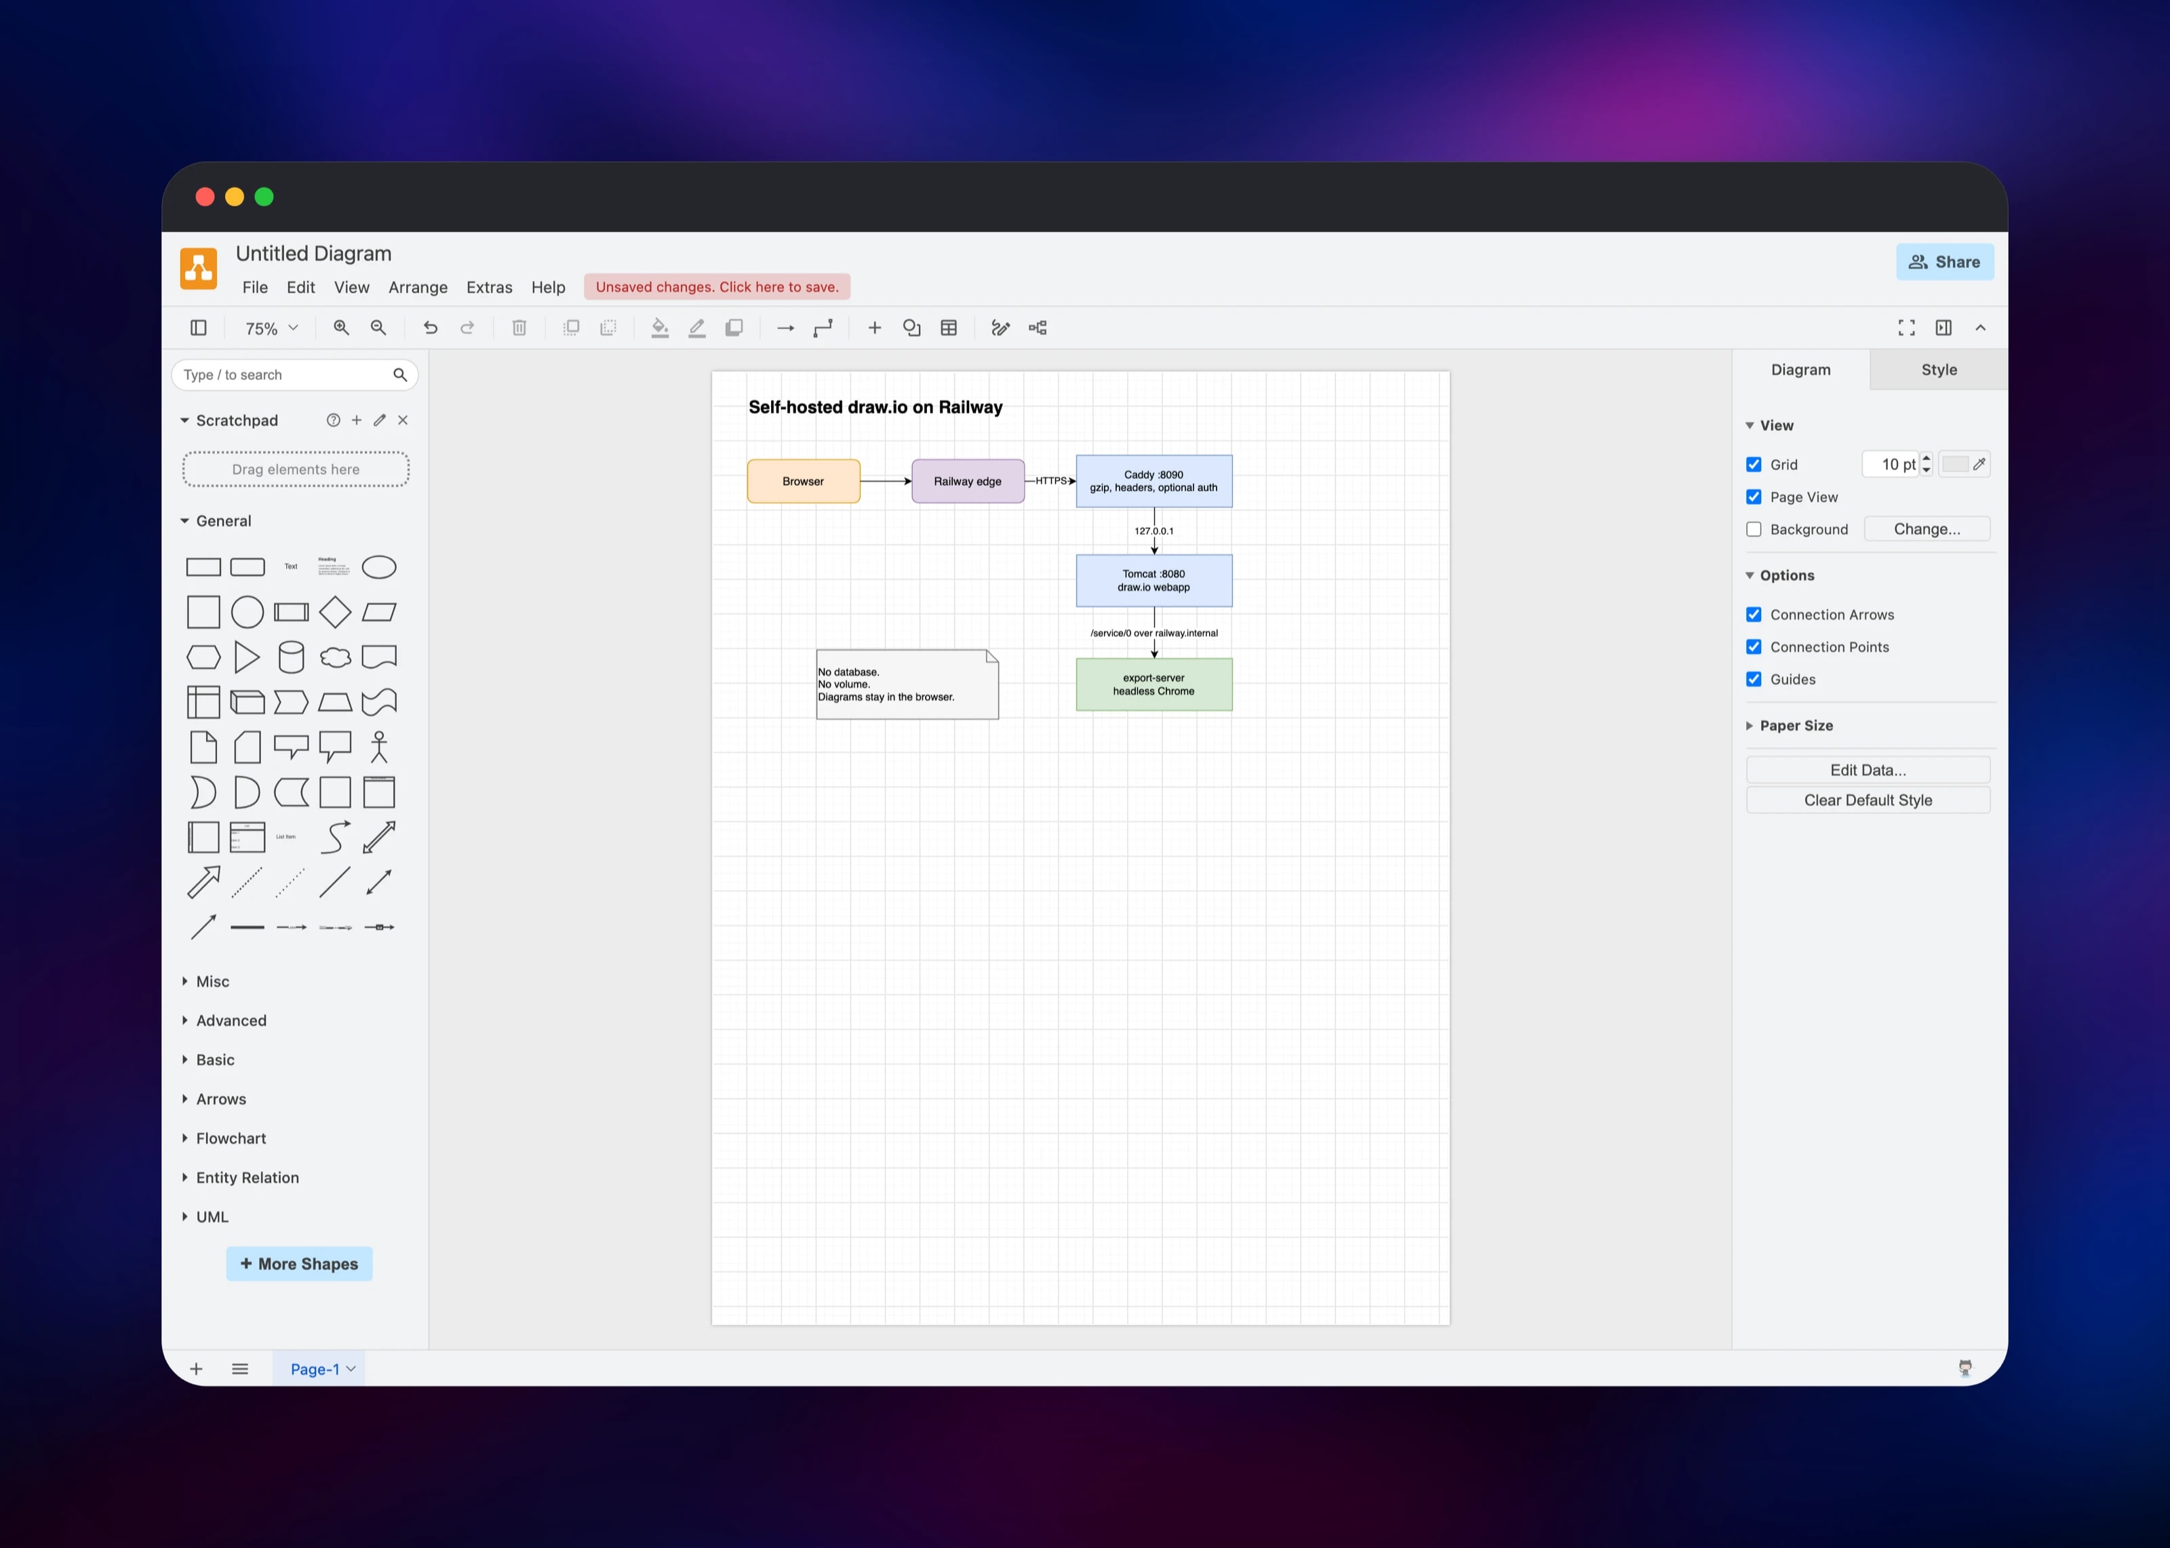
Task: Add to Scratchpad with the plus icon
Action: click(x=356, y=421)
